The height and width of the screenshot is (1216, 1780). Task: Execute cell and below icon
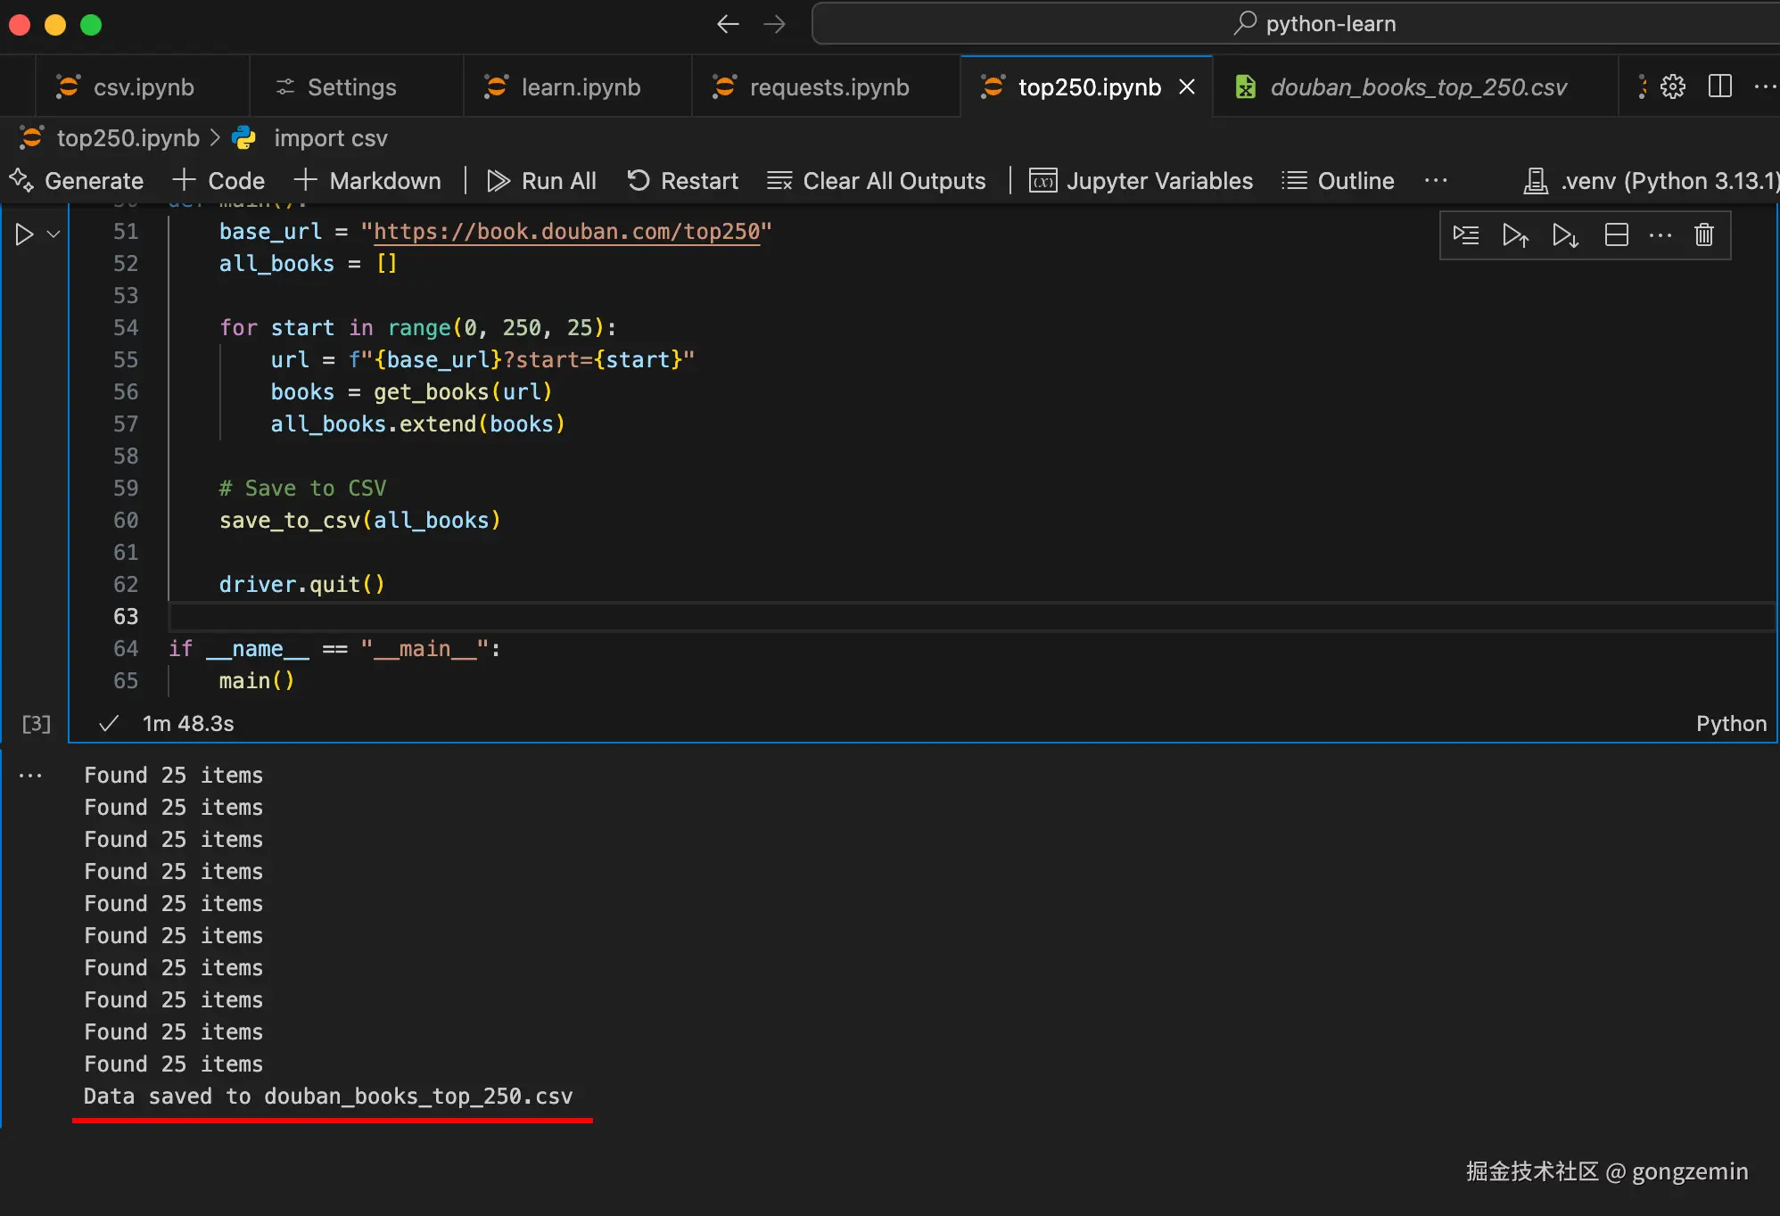tap(1565, 234)
